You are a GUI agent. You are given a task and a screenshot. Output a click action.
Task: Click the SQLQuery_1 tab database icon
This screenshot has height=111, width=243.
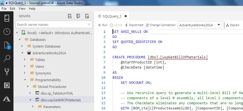100,16
